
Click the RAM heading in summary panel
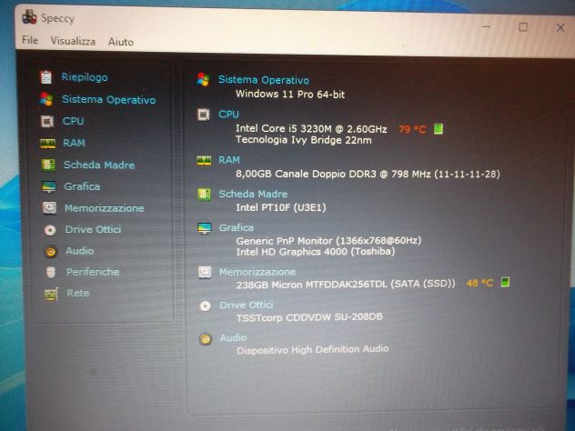coord(229,160)
